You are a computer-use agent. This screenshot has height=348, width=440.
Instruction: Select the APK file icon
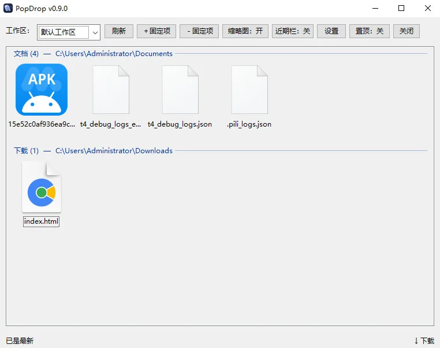pyautogui.click(x=42, y=90)
